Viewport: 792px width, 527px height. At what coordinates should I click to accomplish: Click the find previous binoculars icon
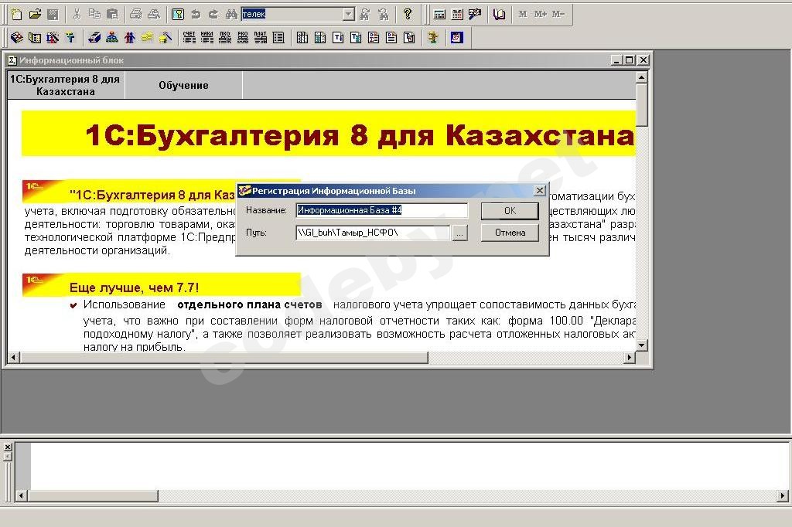coord(384,14)
